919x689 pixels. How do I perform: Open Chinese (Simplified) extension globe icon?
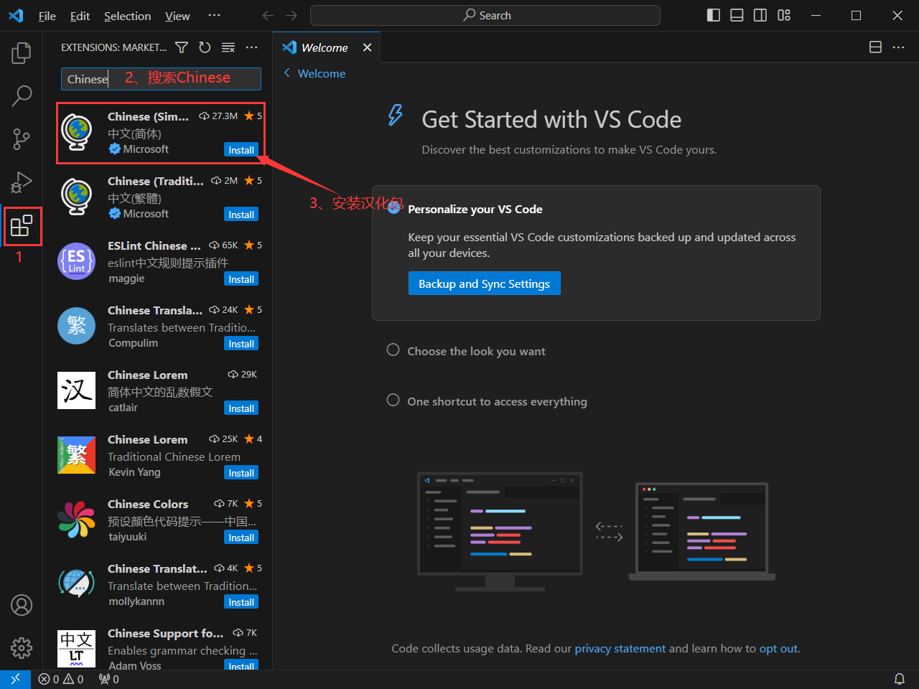tap(77, 133)
